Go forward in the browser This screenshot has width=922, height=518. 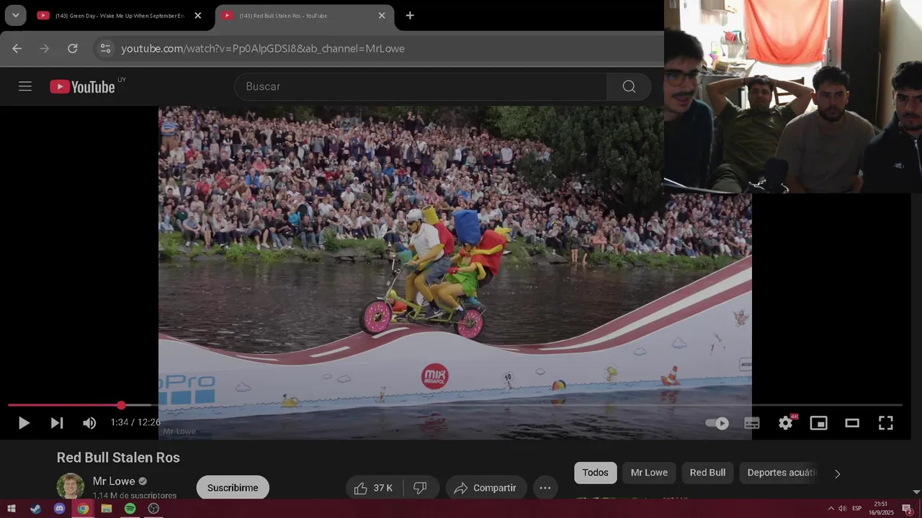pyautogui.click(x=45, y=48)
